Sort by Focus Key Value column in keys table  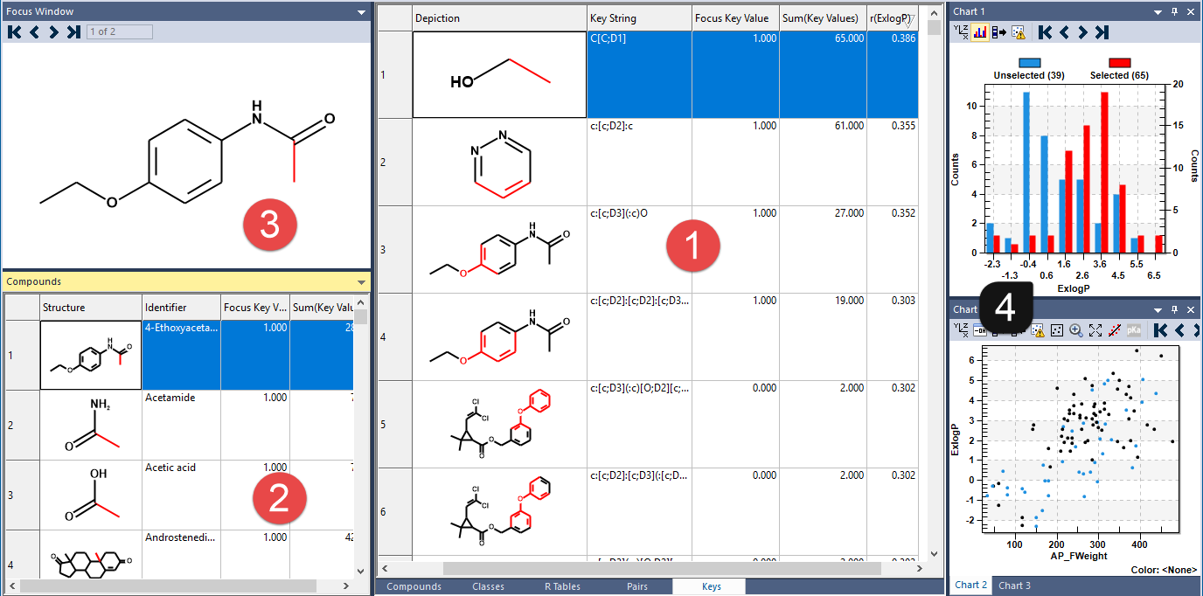[735, 18]
